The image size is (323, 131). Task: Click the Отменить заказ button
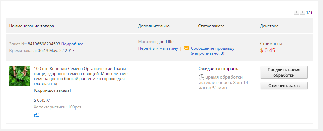pyautogui.click(x=284, y=86)
